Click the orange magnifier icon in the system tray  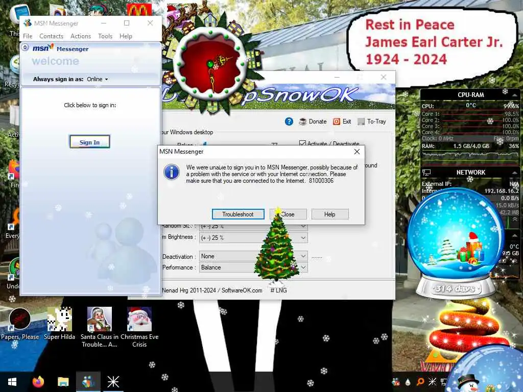pyautogui.click(x=420, y=382)
